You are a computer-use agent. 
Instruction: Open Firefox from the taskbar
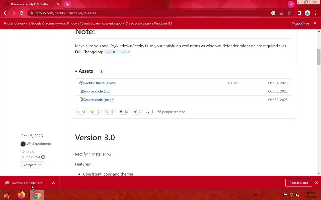(21, 195)
